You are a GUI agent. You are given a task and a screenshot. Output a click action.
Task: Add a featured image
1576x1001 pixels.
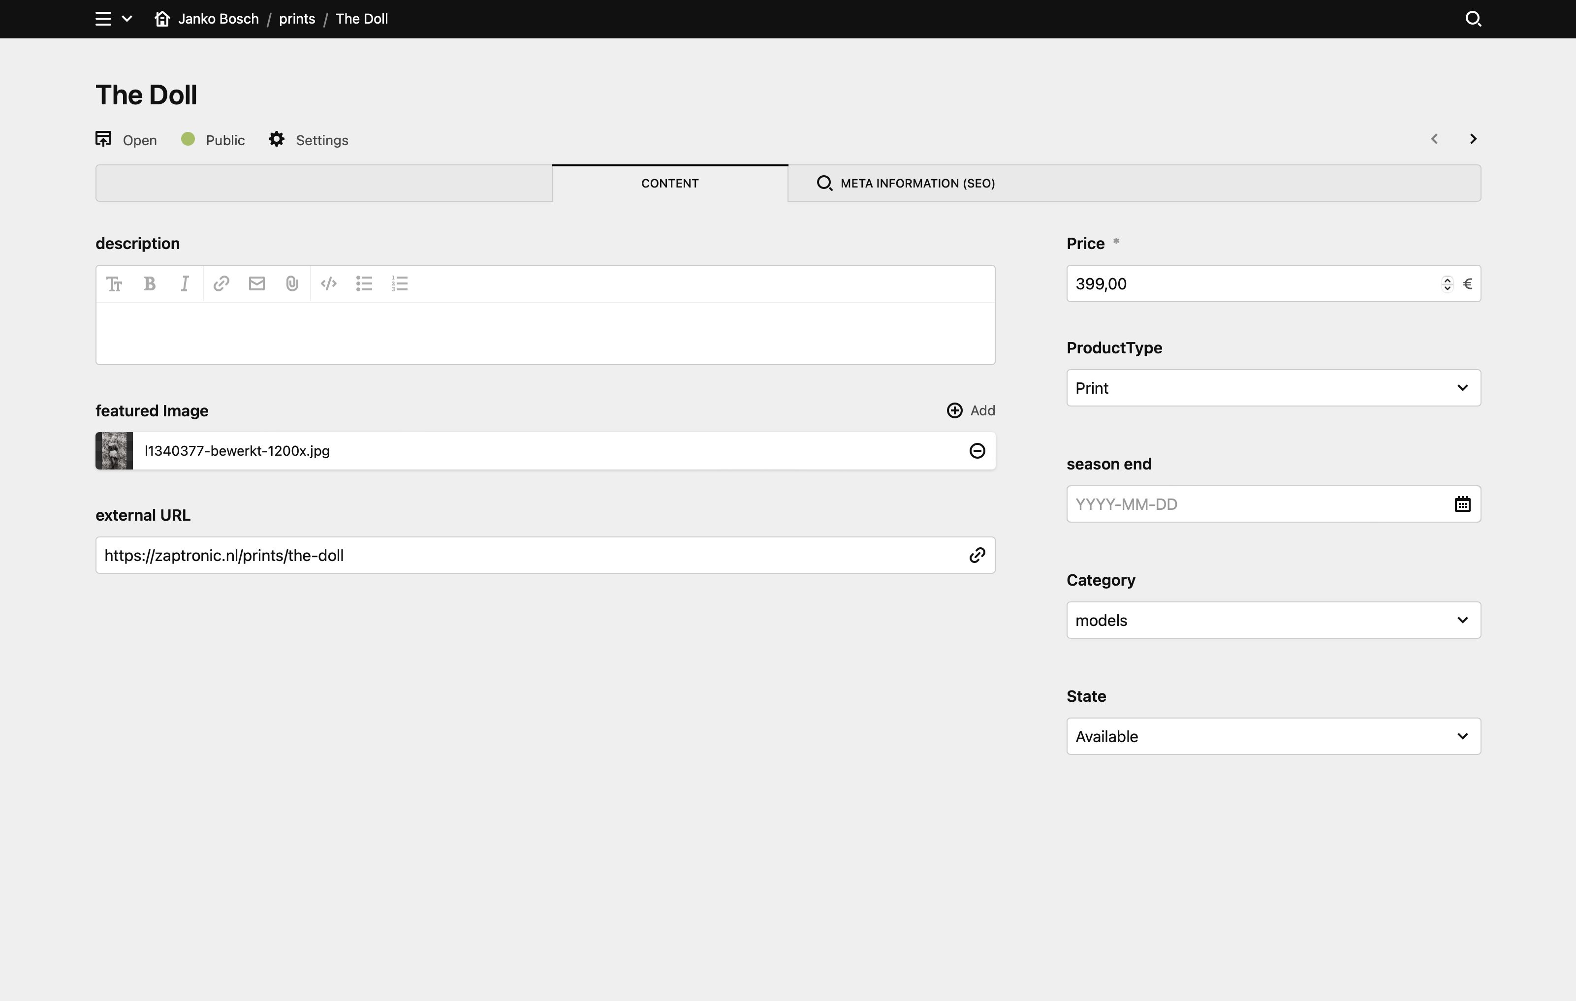click(971, 410)
